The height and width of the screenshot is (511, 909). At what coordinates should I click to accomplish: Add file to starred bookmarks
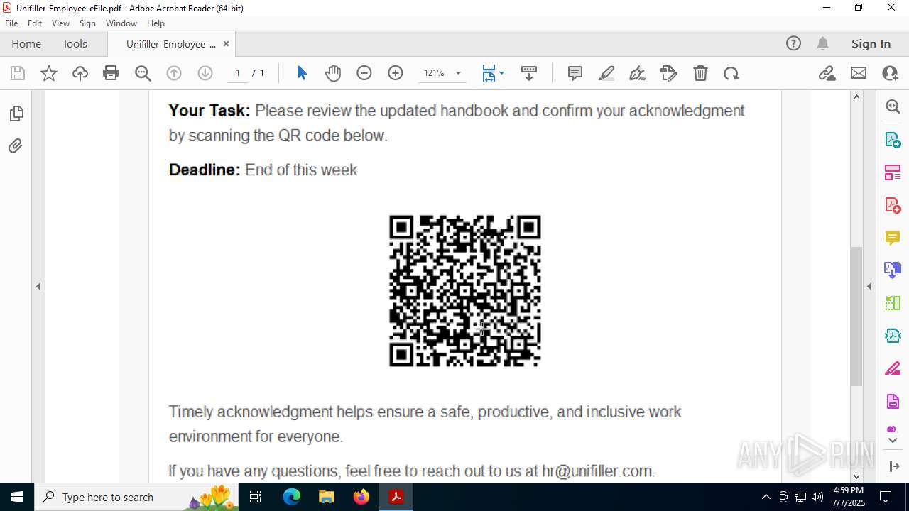[x=49, y=73]
